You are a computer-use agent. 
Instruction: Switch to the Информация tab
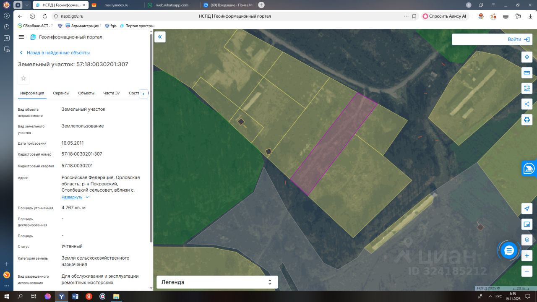click(32, 93)
